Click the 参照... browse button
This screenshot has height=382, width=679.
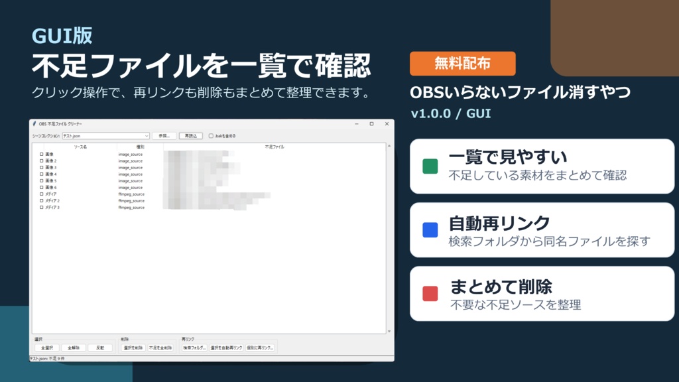coord(164,136)
